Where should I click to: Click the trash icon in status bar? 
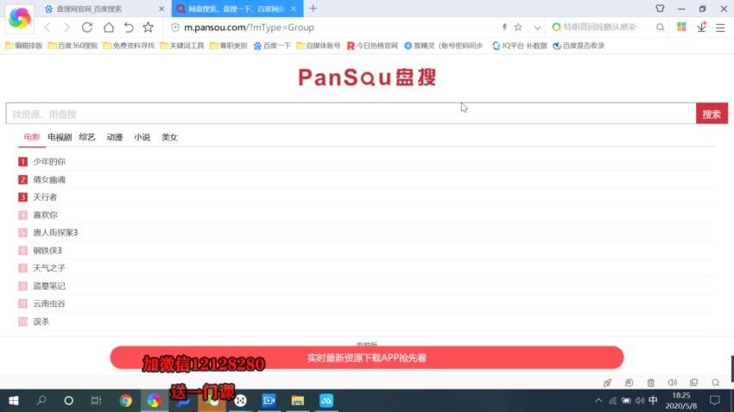pyautogui.click(x=651, y=383)
